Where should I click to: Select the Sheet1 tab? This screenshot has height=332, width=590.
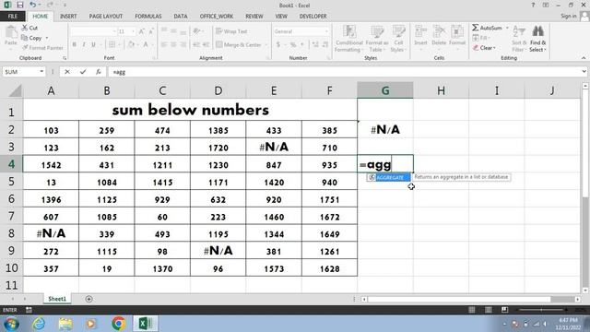(x=57, y=299)
